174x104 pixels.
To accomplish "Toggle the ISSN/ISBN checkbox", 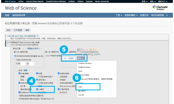I will point(19,83).
